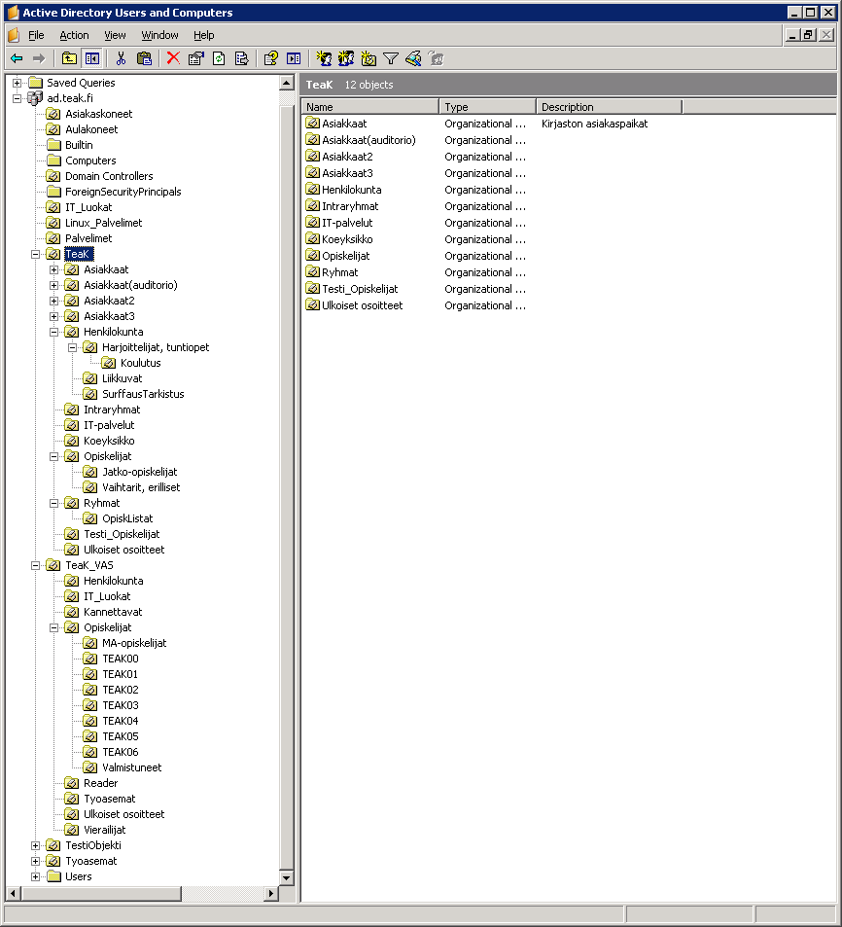Create a new organizational unit from the toolbar

(368, 58)
